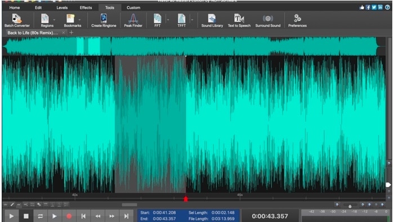Jump to the start of the file
This screenshot has width=394, height=222.
83,216
